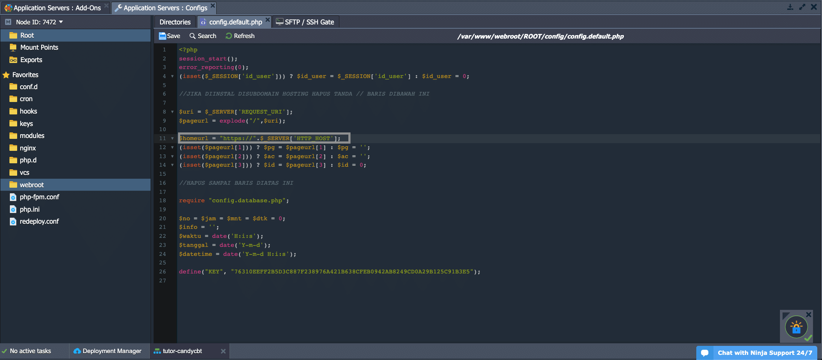This screenshot has height=360, width=822.
Task: Click the php.ini file icon
Action: coord(13,209)
